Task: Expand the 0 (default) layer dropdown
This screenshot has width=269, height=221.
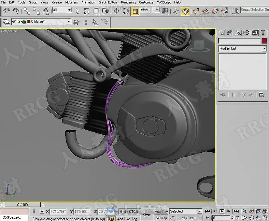Action: coord(69,21)
